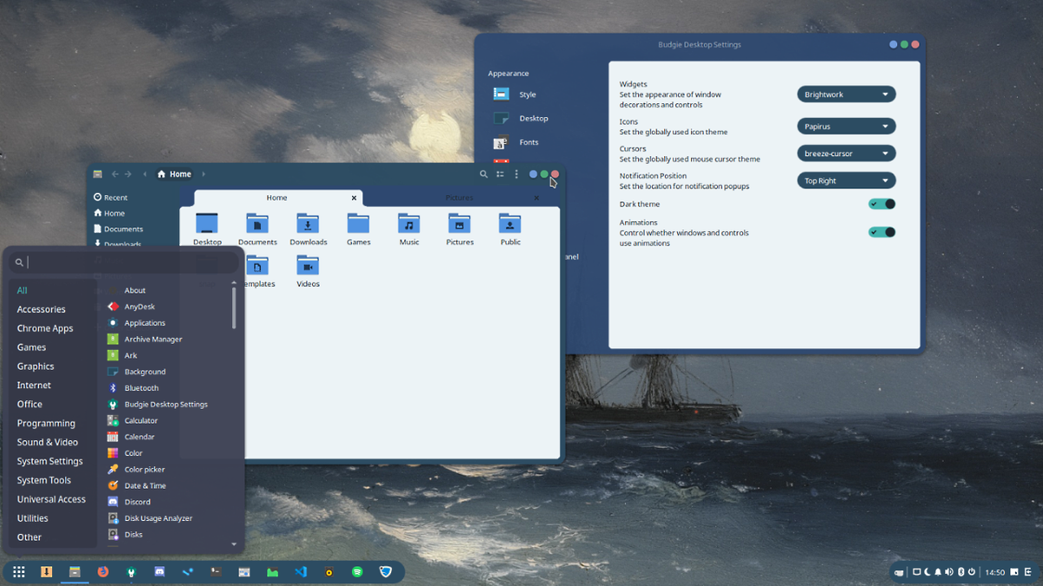The width and height of the screenshot is (1043, 586).
Task: Select the Programming category in app menu
Action: pyautogui.click(x=46, y=423)
